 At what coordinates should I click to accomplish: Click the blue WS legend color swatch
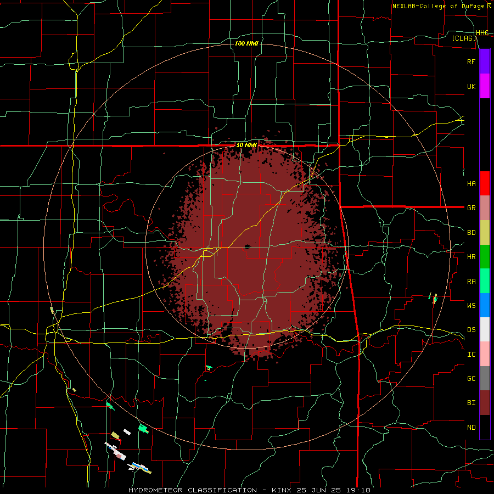coord(485,305)
